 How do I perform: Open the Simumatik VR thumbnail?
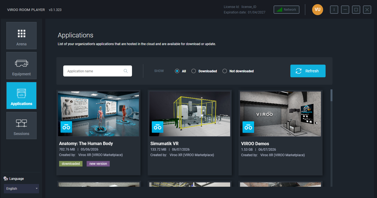[190, 114]
